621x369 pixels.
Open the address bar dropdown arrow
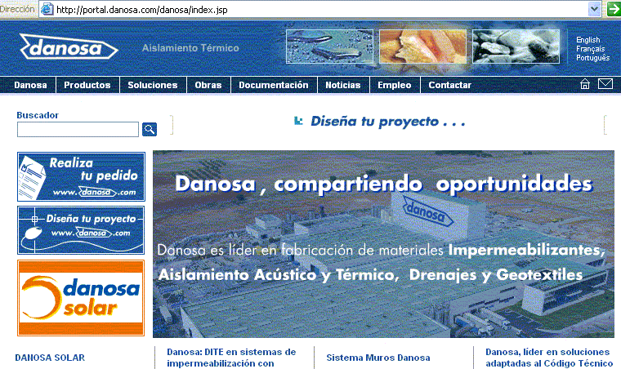click(x=594, y=9)
